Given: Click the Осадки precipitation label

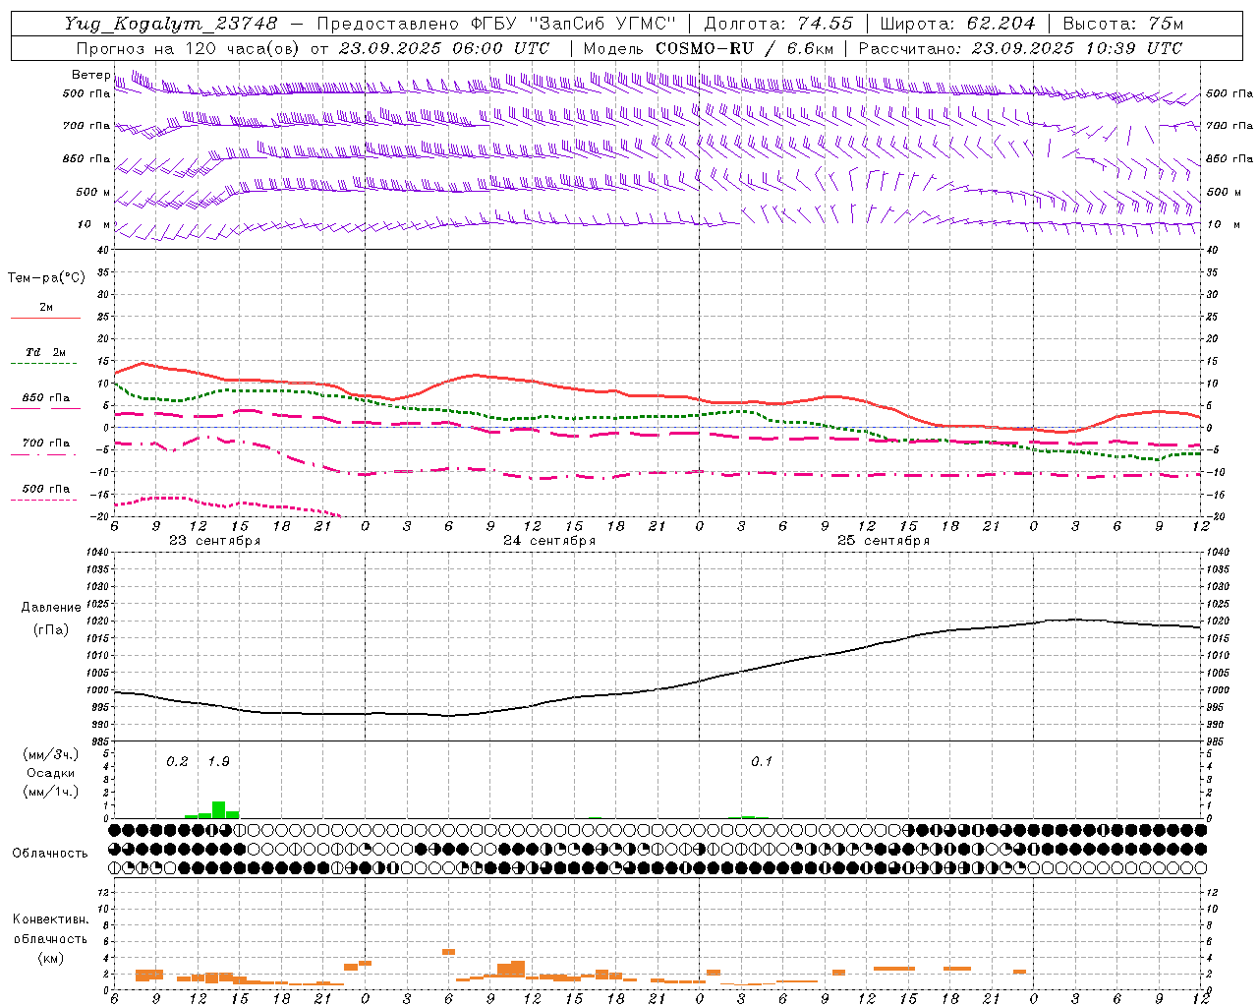Looking at the screenshot, I should click(x=50, y=773).
